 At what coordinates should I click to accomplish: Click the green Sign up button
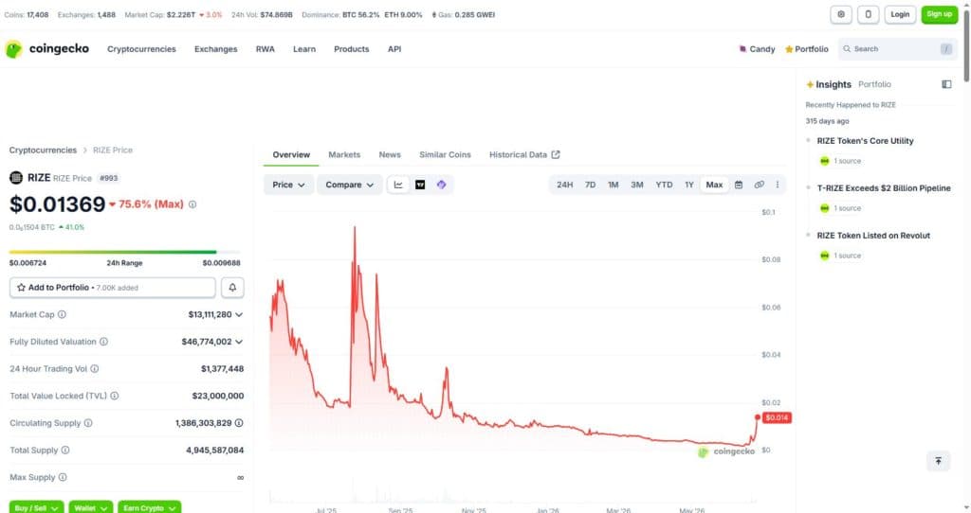tap(940, 14)
